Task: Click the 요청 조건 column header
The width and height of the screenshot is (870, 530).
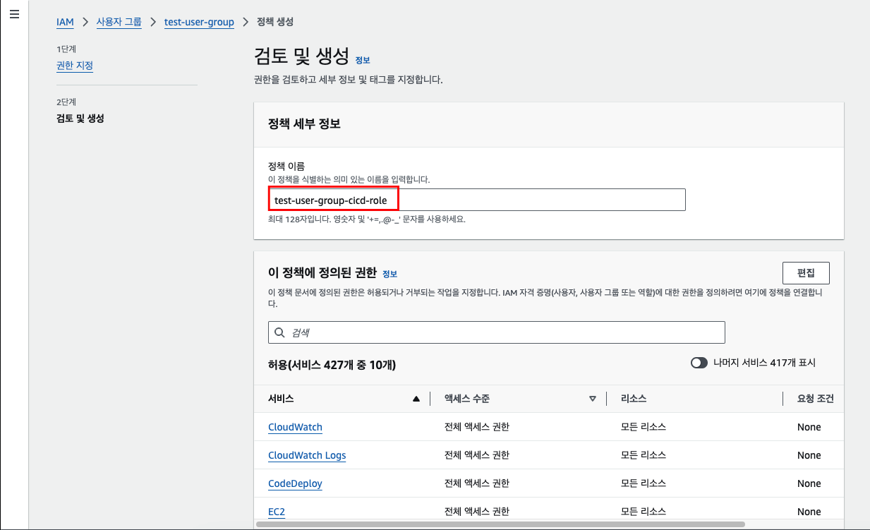Action: tap(816, 399)
